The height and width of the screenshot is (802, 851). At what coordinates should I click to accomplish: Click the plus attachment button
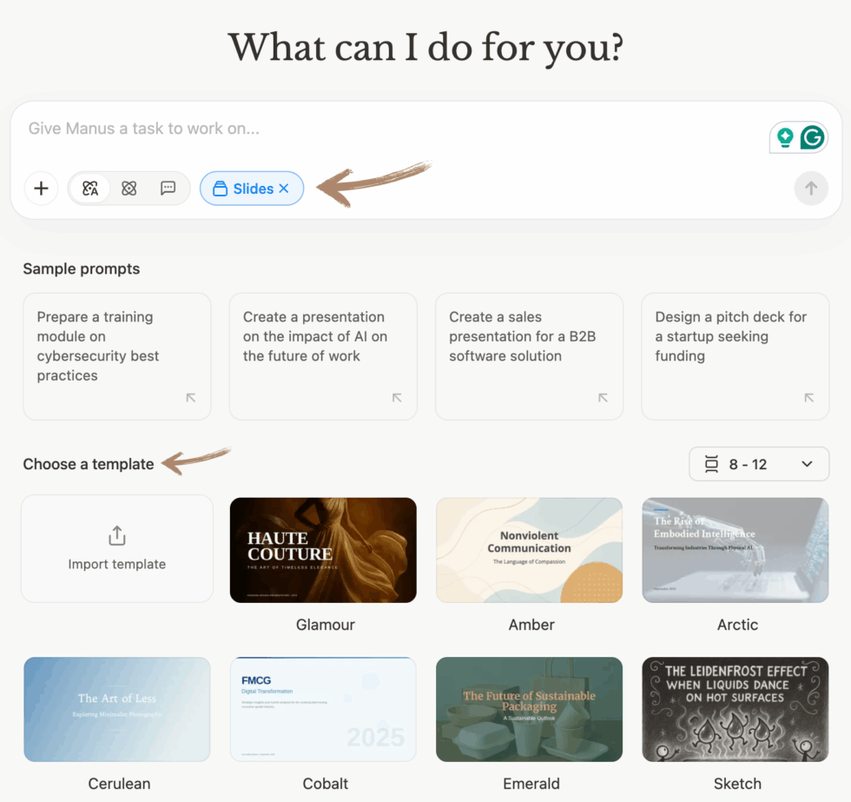[x=42, y=189]
